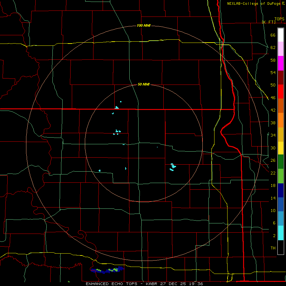Image resolution: width=286 pixels, height=286 pixels.
Task: Select the dark red legend swatch
Action: pos(281,77)
